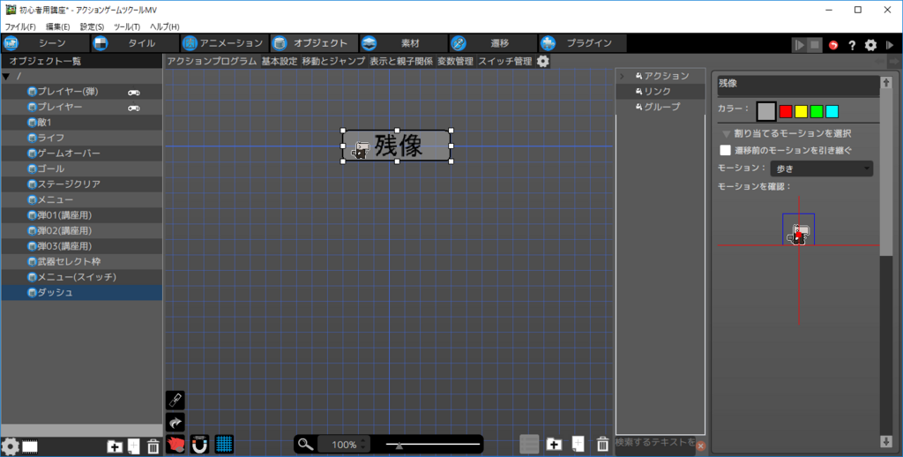Switch to スイッチ管理 sub-tab
903x457 pixels.
tap(505, 61)
